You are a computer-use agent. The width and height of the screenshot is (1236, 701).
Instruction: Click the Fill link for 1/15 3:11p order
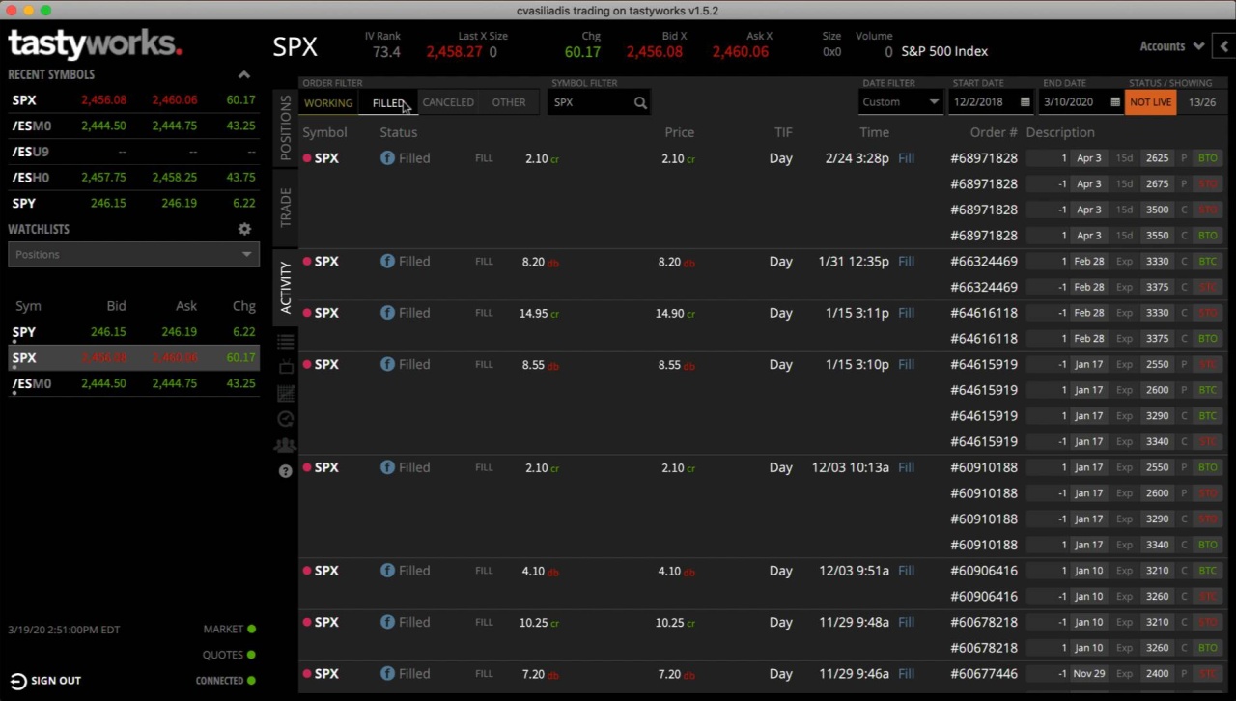tap(906, 313)
